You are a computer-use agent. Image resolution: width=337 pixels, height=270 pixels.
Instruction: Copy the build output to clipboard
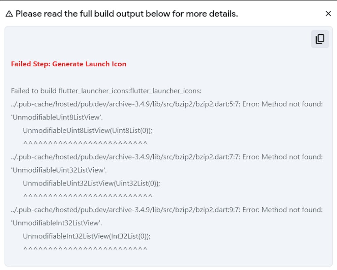click(320, 39)
